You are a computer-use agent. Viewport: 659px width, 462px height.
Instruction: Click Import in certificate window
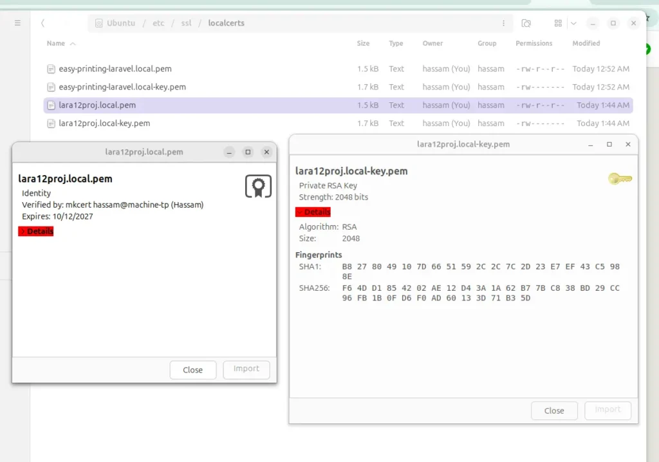pos(246,369)
